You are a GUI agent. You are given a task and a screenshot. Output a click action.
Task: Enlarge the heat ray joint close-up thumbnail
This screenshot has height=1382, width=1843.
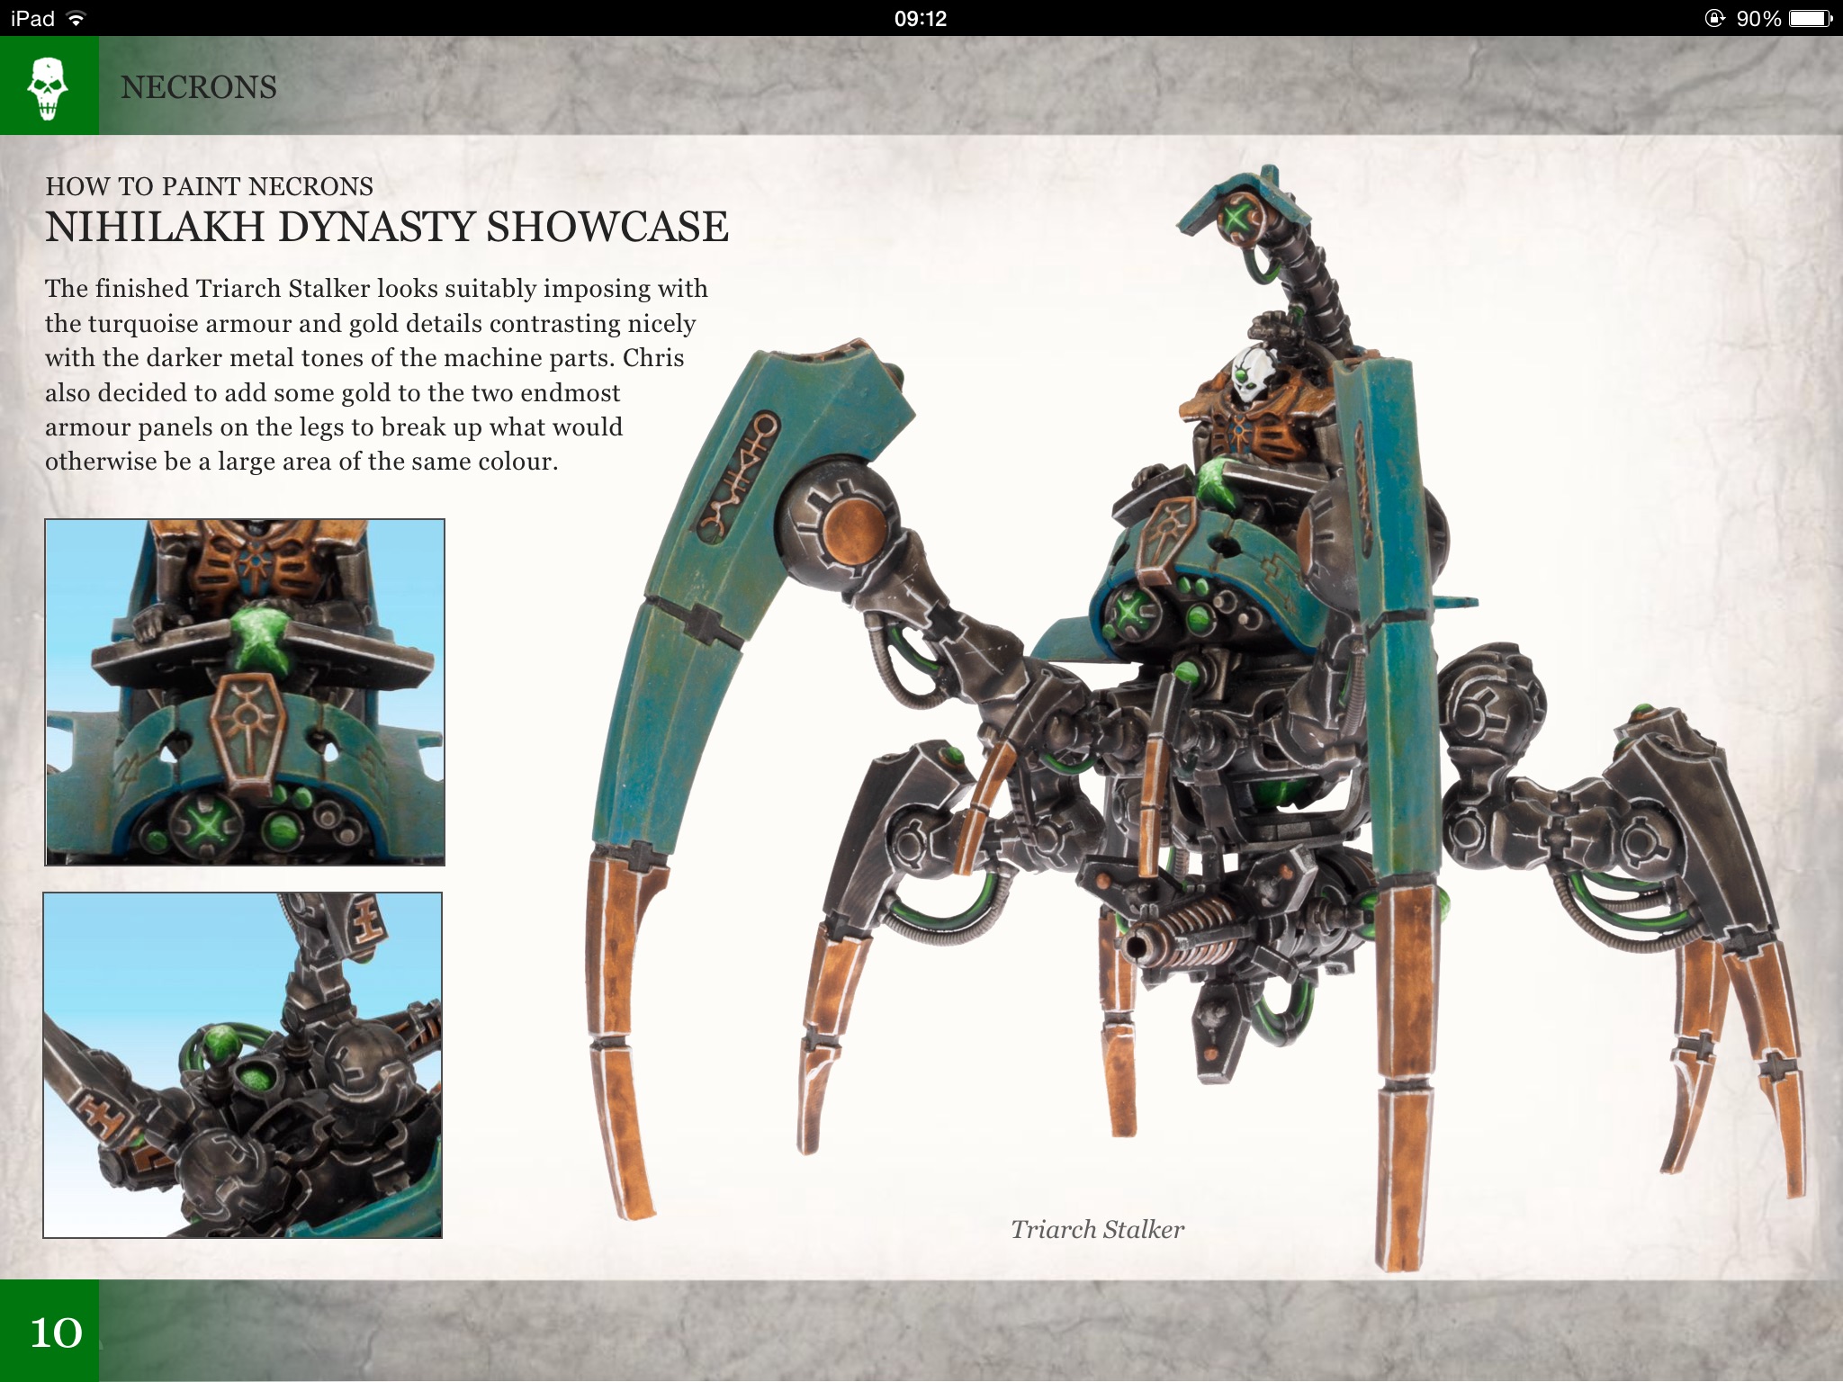pos(243,1065)
